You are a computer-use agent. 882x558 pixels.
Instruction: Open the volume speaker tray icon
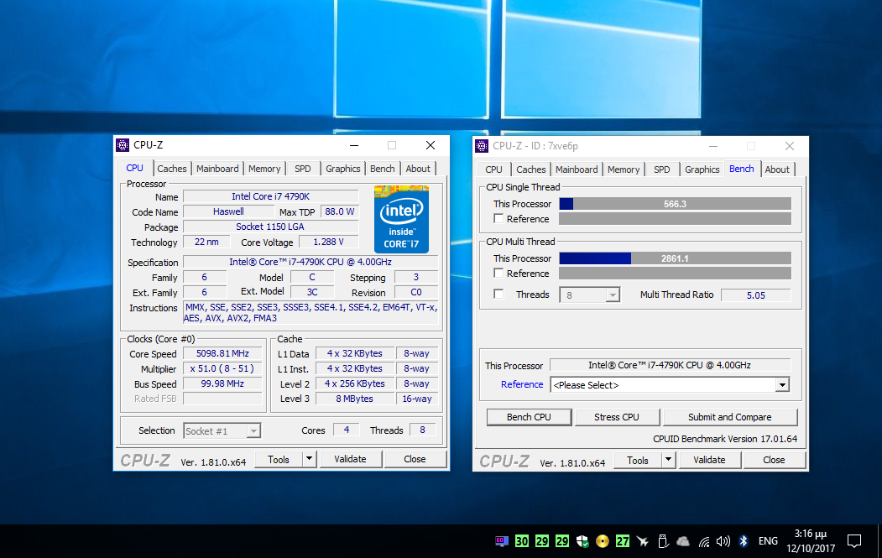(x=723, y=541)
